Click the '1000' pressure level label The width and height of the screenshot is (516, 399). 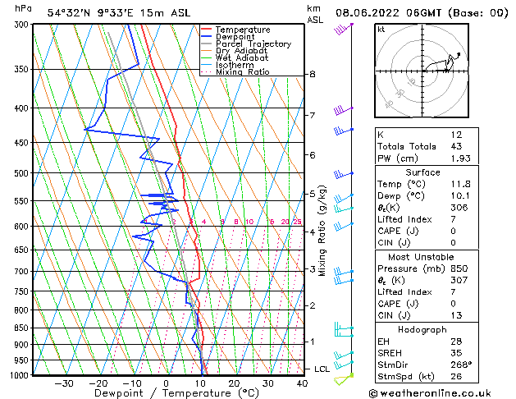(21, 375)
